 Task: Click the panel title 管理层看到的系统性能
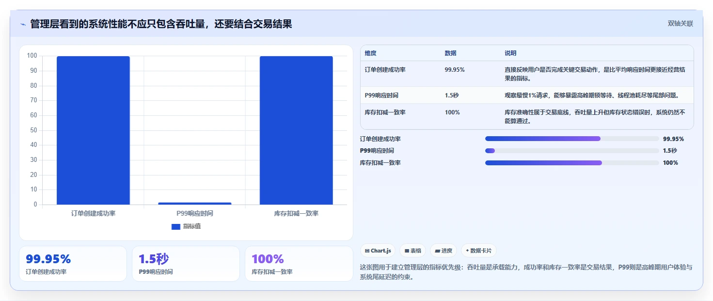coord(161,24)
